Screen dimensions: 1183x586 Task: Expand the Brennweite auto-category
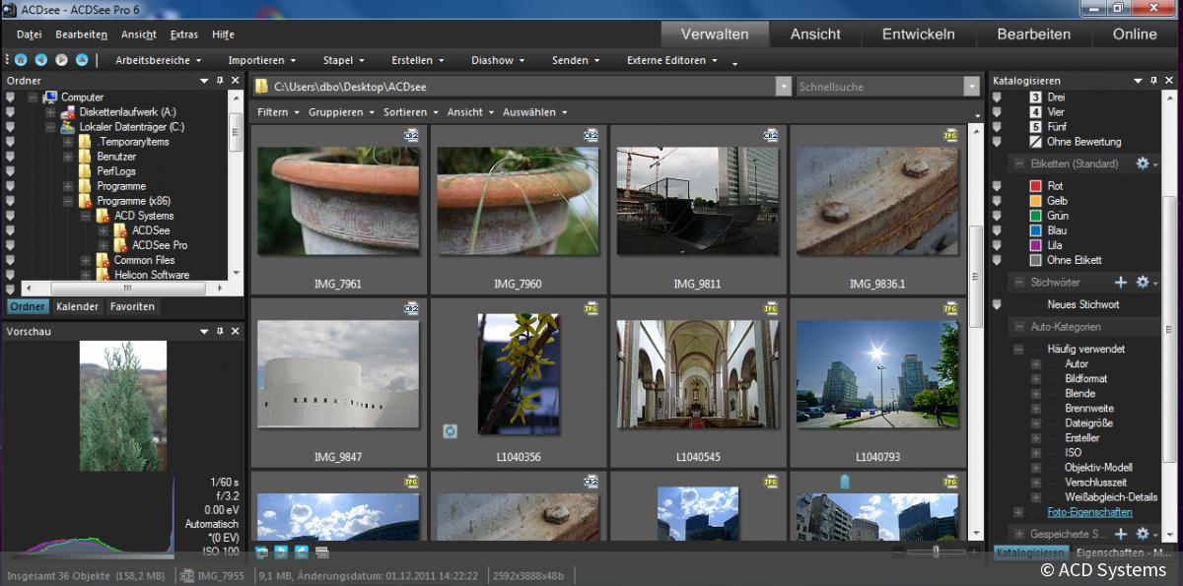point(1036,409)
